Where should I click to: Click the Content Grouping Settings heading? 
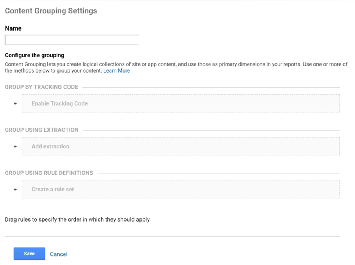[51, 11]
